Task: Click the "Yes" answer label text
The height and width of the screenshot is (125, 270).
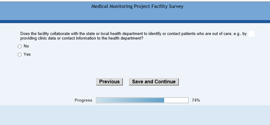Action: pos(27,54)
